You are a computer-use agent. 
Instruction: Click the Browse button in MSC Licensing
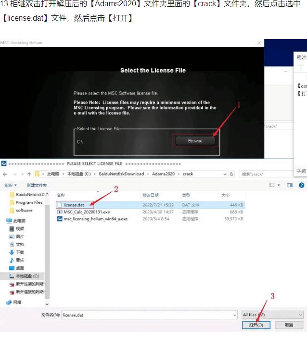[x=195, y=141]
